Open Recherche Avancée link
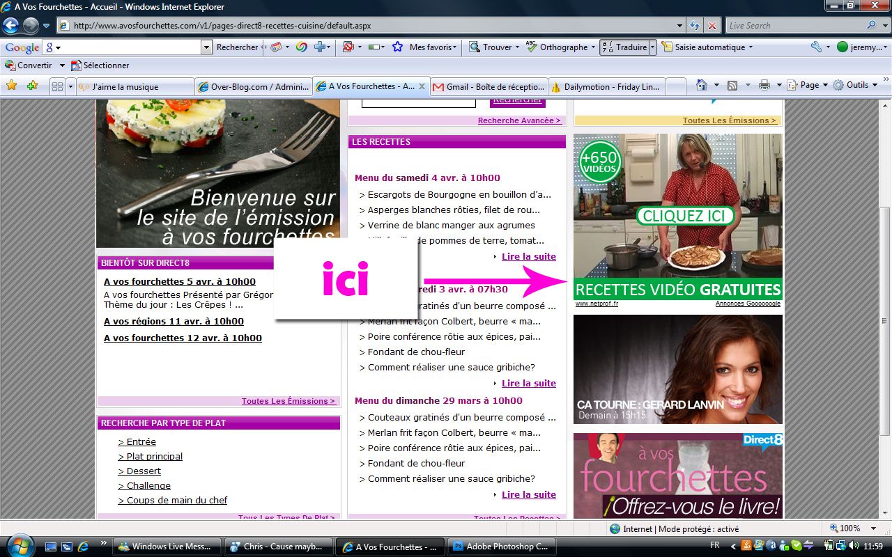The height and width of the screenshot is (557, 892). point(519,120)
